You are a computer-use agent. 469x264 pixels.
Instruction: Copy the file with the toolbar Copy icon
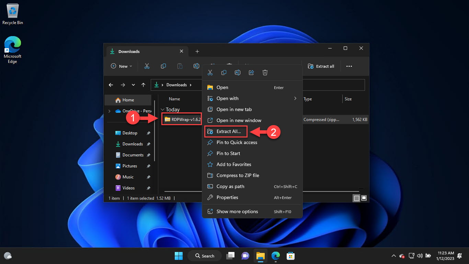pyautogui.click(x=163, y=66)
